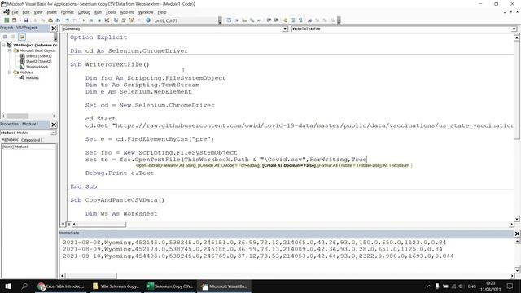Click the Insert UserForm toolbar icon

coord(14,20)
